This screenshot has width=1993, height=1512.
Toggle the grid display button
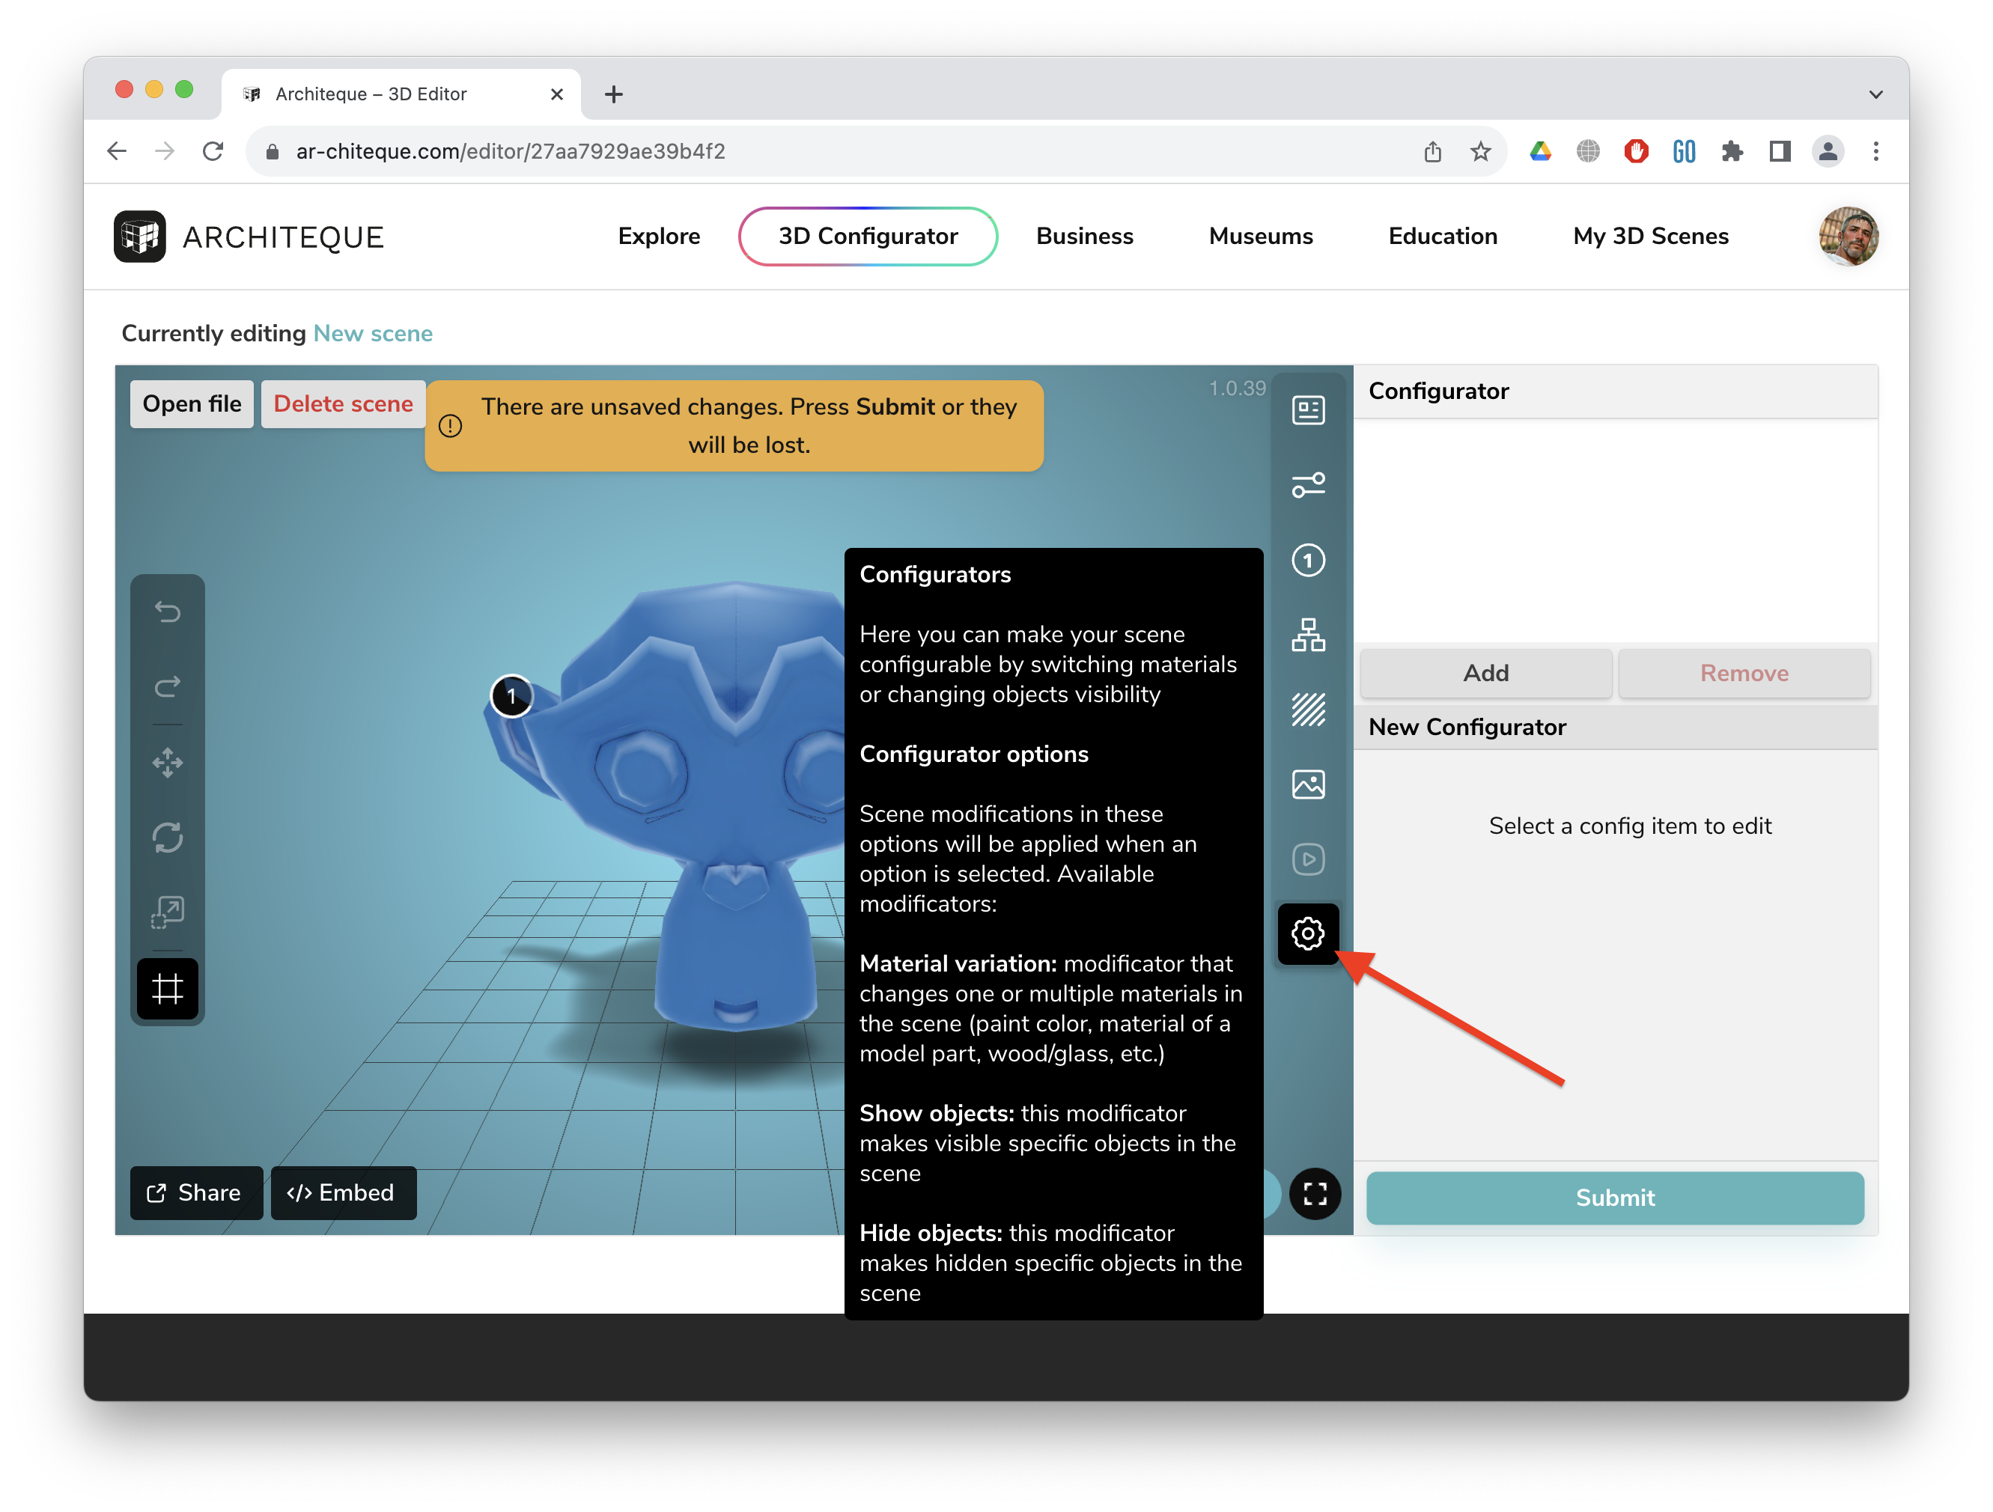click(x=168, y=989)
